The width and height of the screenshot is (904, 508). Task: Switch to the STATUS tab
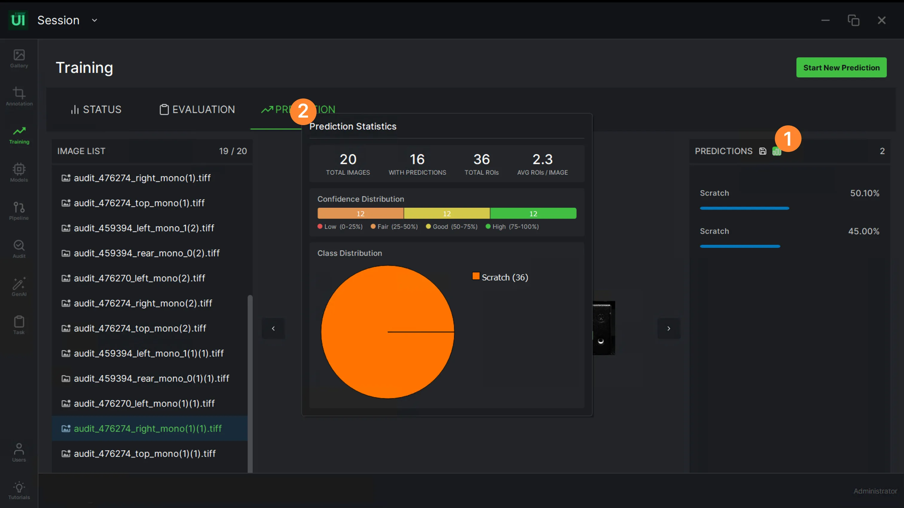[96, 110]
